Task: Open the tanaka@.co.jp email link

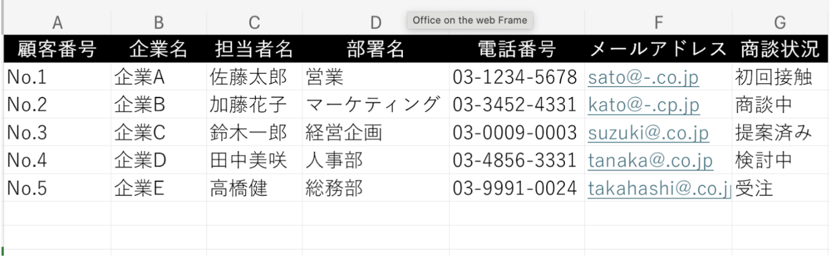Action: coord(650,161)
